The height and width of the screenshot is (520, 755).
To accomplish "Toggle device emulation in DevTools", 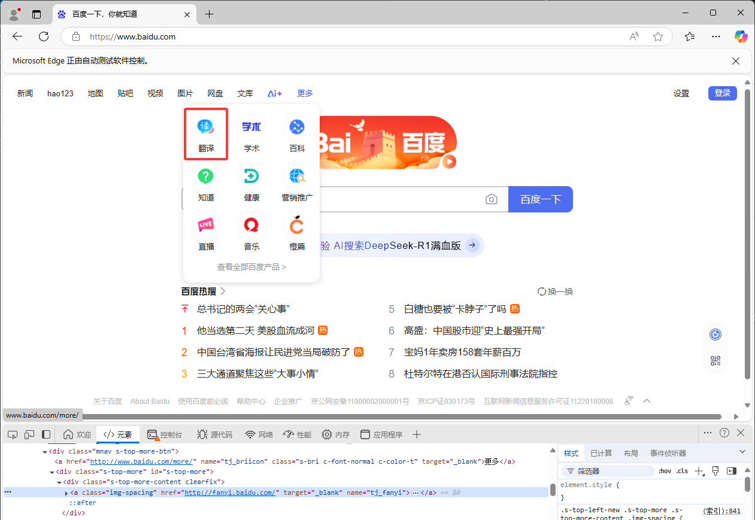I will tap(29, 434).
